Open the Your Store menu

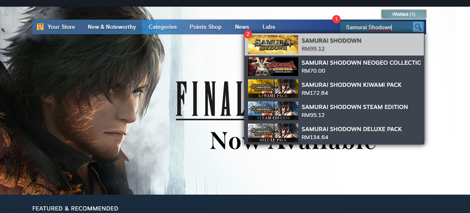pos(61,27)
